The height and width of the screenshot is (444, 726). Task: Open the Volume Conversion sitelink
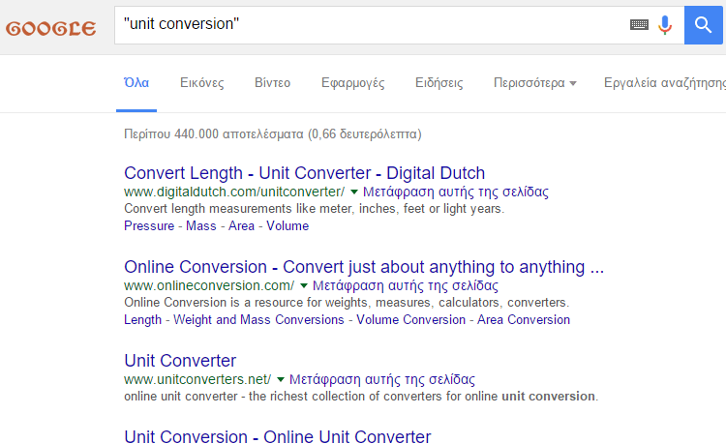(410, 319)
